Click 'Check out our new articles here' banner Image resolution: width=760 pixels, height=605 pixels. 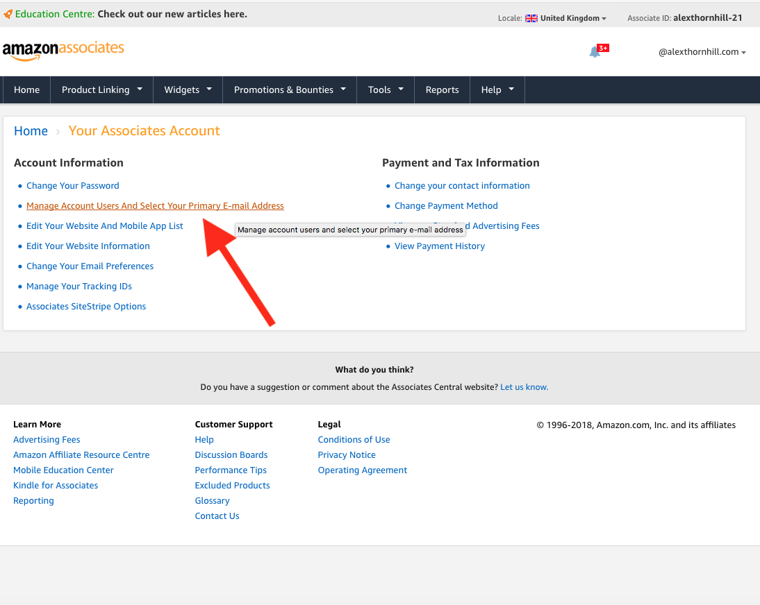[x=172, y=14]
